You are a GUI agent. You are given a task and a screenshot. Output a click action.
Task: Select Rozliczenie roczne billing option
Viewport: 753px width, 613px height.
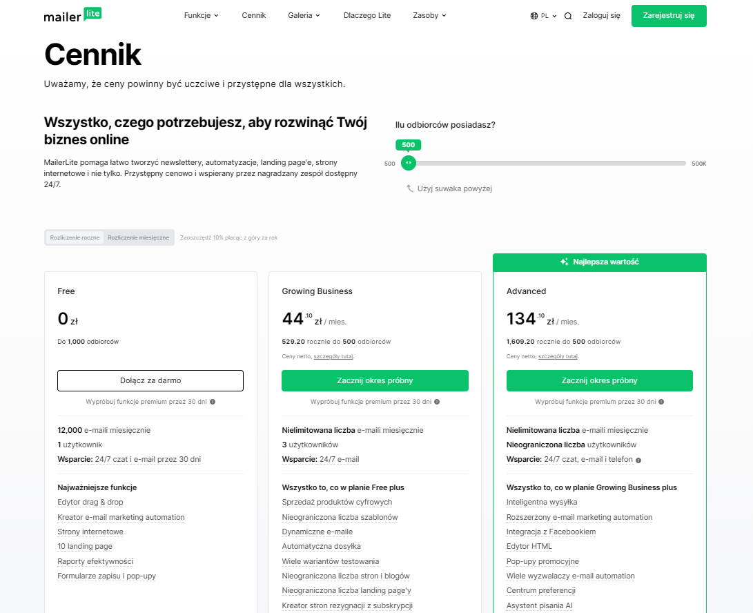73,237
